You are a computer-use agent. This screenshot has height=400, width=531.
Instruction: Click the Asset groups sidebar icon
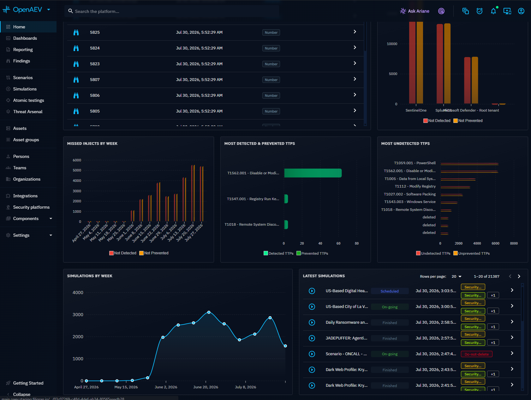[x=8, y=140]
